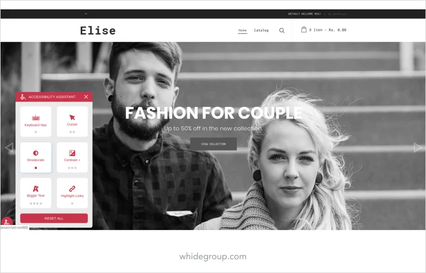
Task: Open the shopping bag cart icon
Action: point(303,30)
